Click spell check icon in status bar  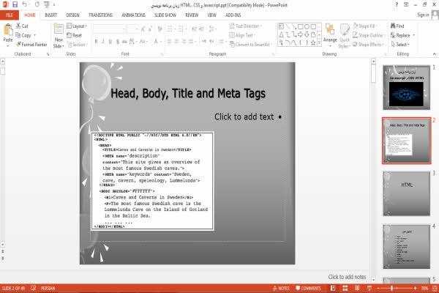tap(34, 288)
